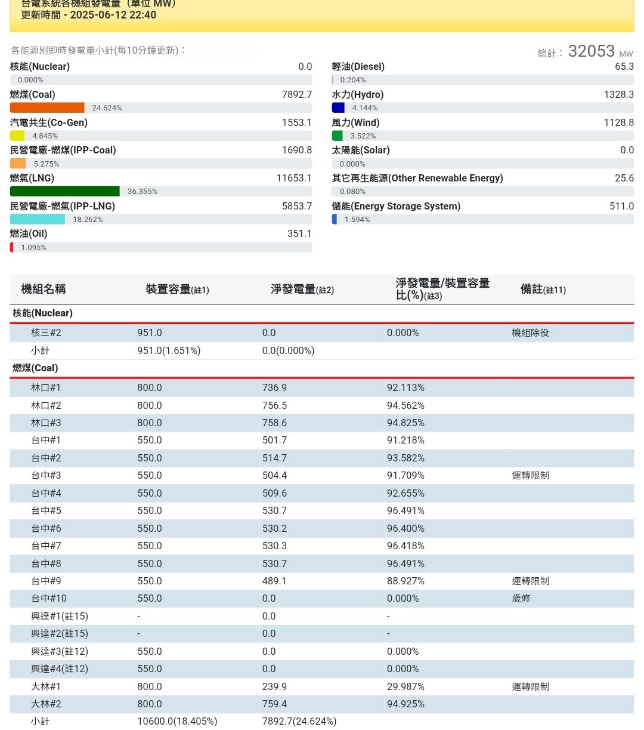Image resolution: width=644 pixels, height=730 pixels.
Task: Click the 民營電廠-燃煤(IPP-Coal) label
Action: click(63, 150)
